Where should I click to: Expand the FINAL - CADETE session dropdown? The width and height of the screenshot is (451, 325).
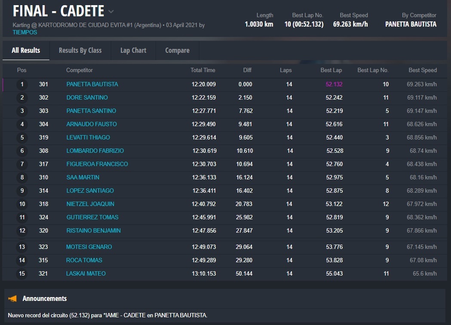[111, 12]
